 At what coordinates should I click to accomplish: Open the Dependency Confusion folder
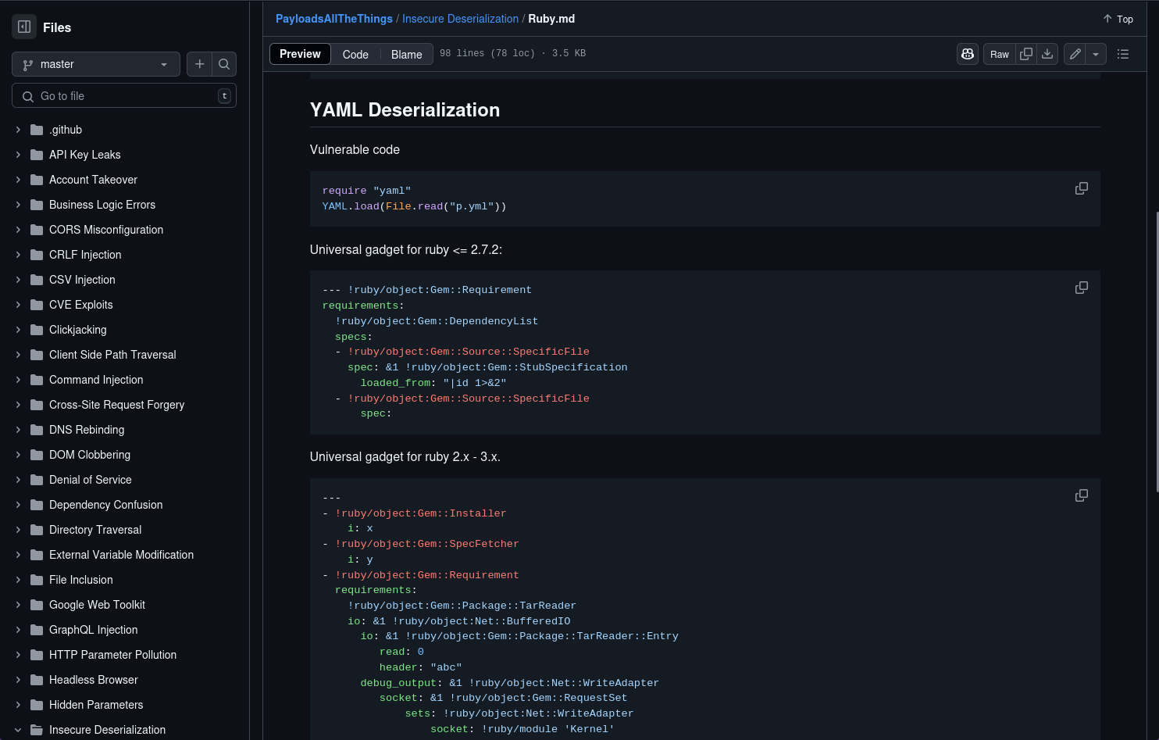(105, 505)
